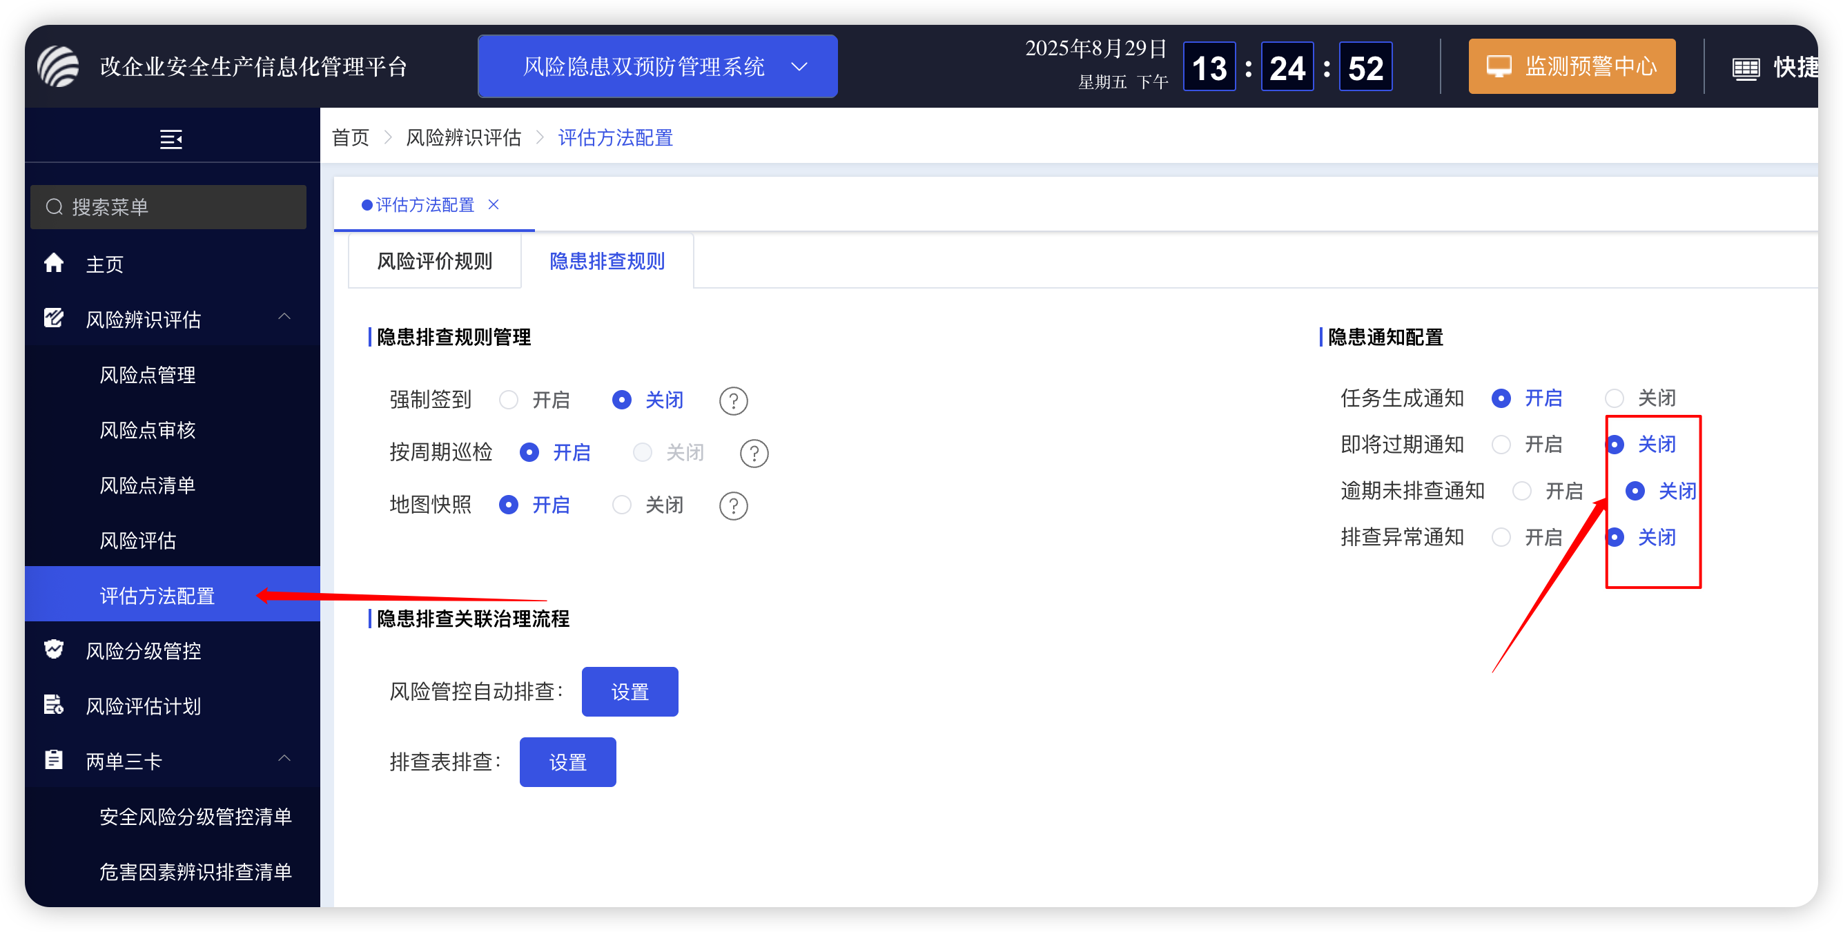
Task: Open 安全风险分级管控清单 in the sidebar
Action: [173, 816]
